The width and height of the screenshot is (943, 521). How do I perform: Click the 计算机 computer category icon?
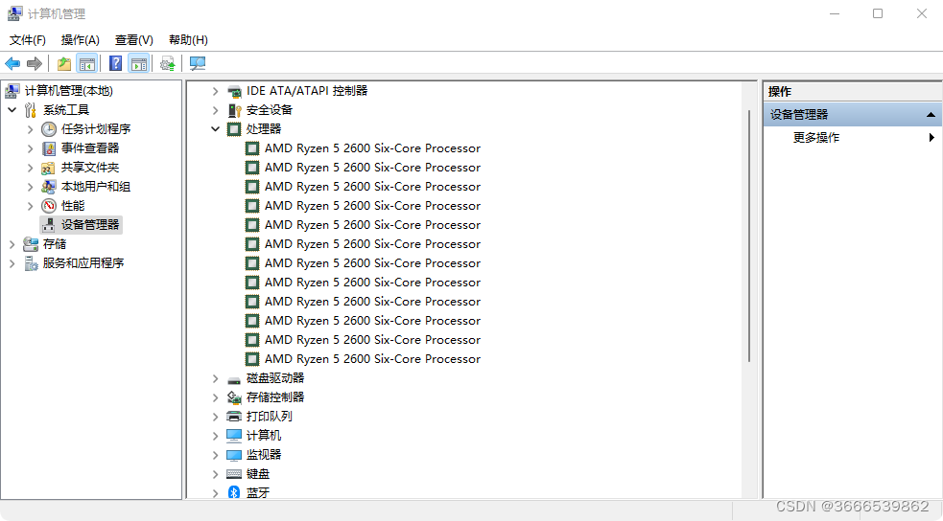(234, 436)
